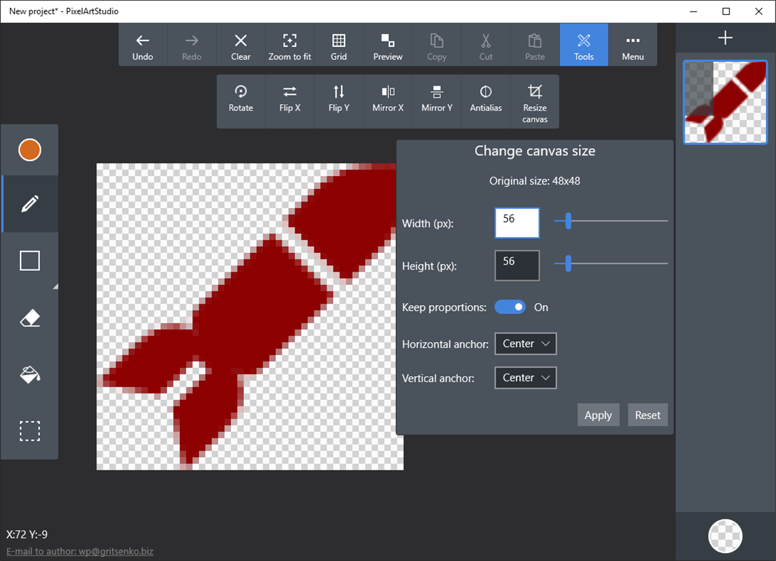Activate the rectangular Selection tool

click(x=29, y=431)
